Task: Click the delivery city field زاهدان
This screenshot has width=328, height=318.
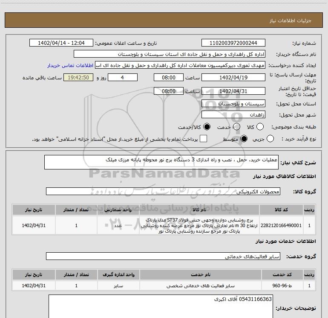Action: pyautogui.click(x=233, y=115)
